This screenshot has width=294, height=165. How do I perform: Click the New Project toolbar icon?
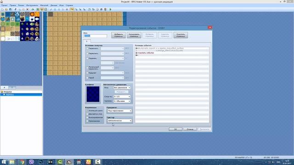coord(2,9)
